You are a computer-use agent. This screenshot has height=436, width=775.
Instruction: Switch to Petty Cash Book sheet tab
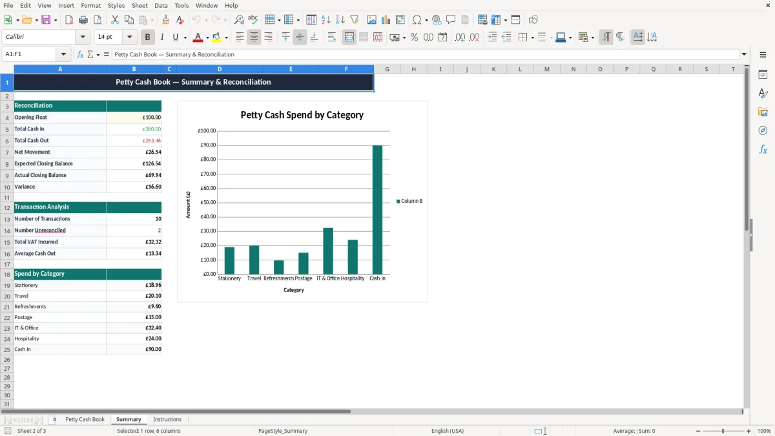click(x=85, y=419)
